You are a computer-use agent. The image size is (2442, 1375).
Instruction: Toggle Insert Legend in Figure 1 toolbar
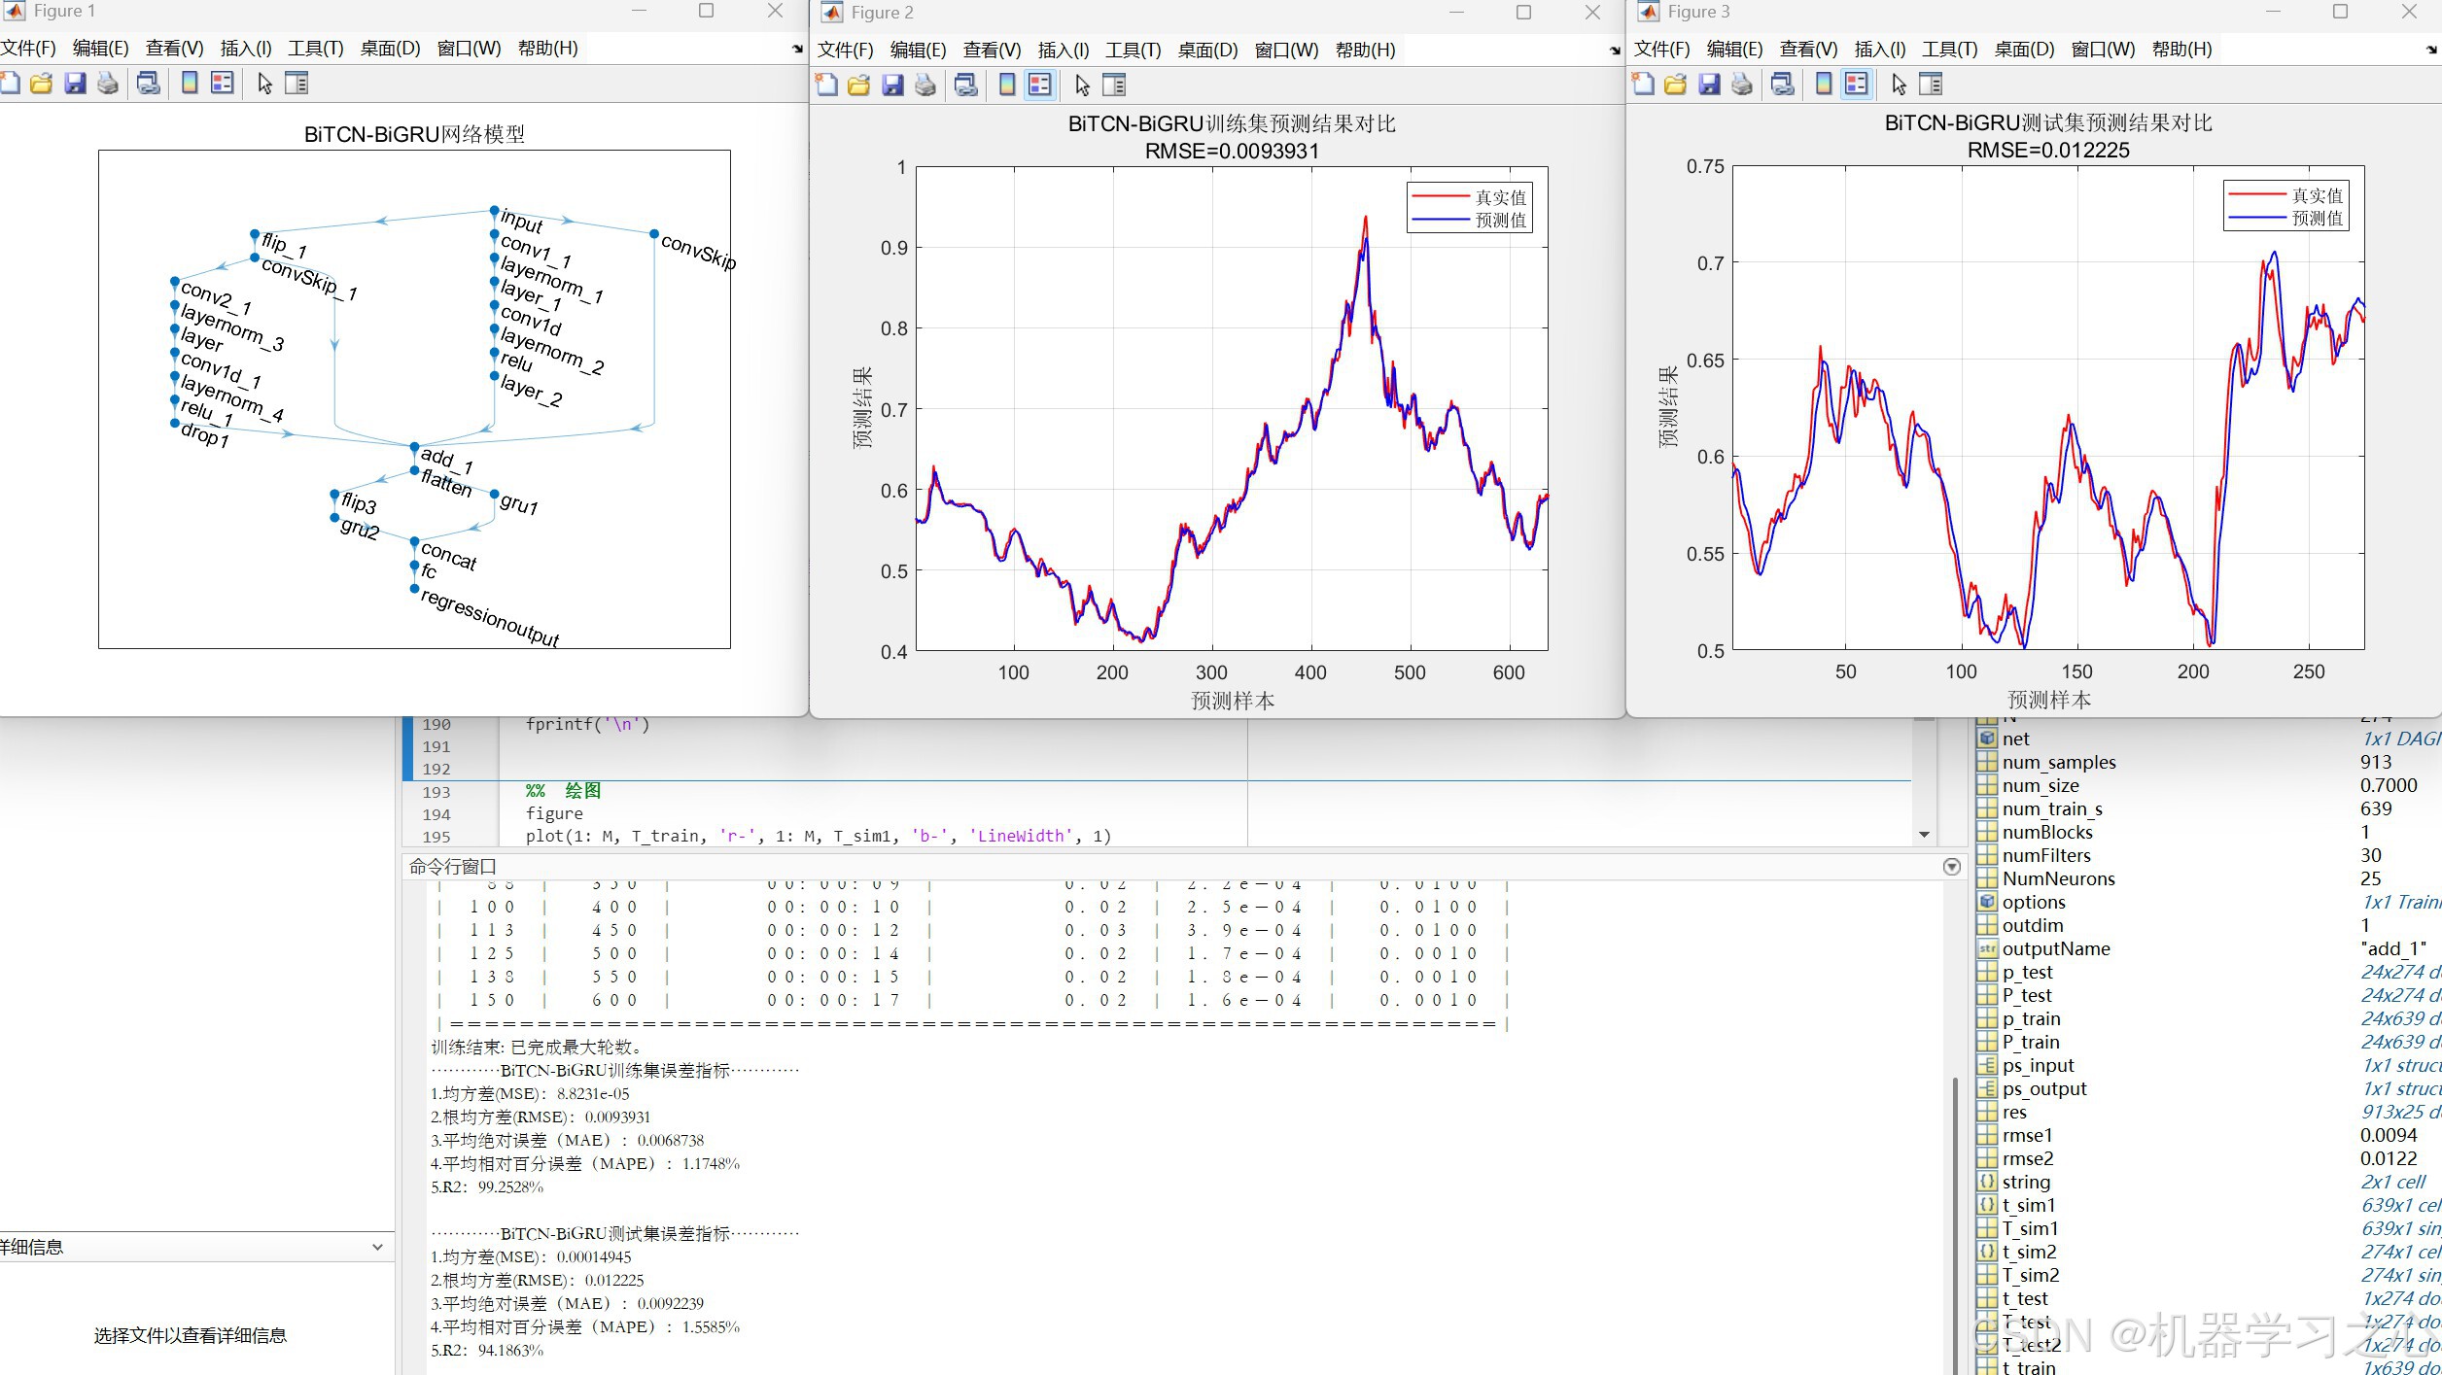pos(223,84)
